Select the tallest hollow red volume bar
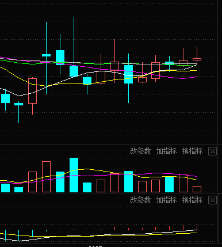This screenshot has height=247, width=222. pos(46,177)
